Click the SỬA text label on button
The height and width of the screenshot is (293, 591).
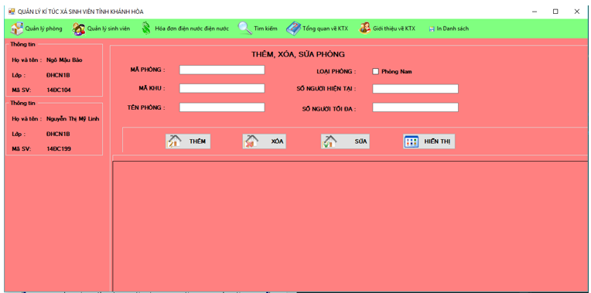(x=360, y=142)
